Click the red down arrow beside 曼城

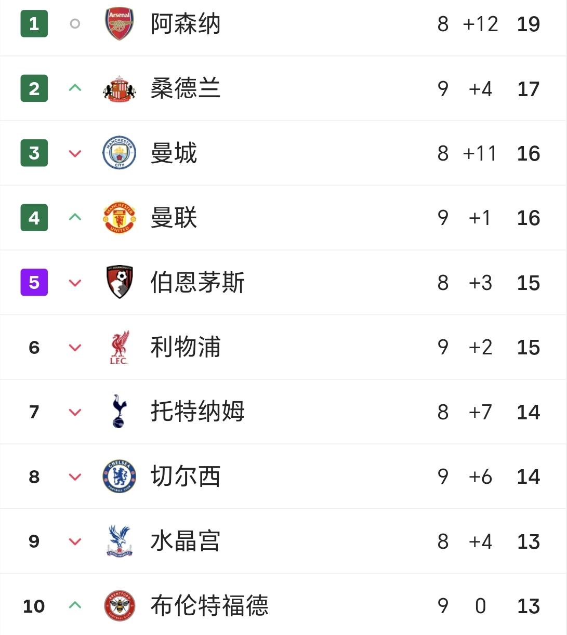(x=75, y=154)
